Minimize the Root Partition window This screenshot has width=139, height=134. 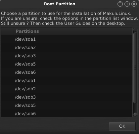click(120, 4)
